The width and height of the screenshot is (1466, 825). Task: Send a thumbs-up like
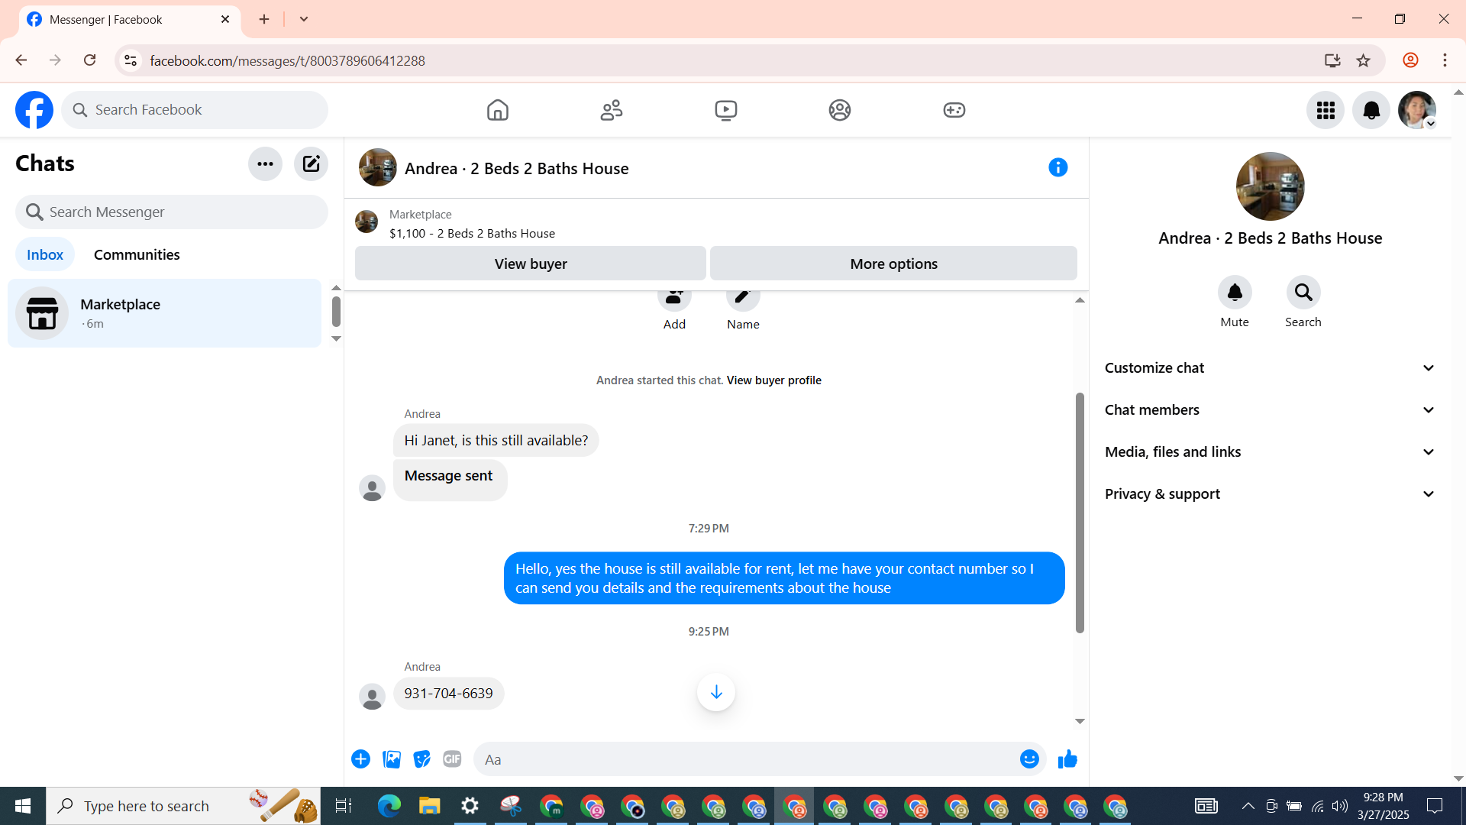1067,759
